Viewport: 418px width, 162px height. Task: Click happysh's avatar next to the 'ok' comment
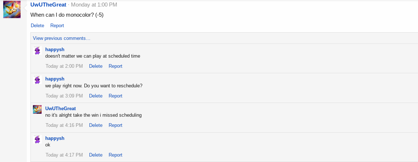pos(37,140)
